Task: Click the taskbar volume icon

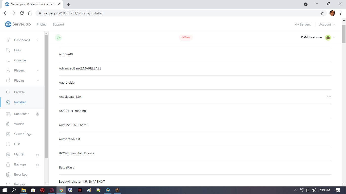Action: pos(314,190)
